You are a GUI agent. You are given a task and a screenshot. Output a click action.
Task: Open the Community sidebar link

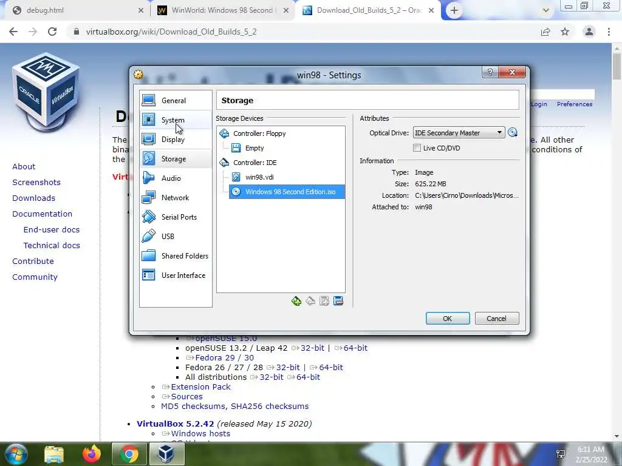tap(35, 277)
